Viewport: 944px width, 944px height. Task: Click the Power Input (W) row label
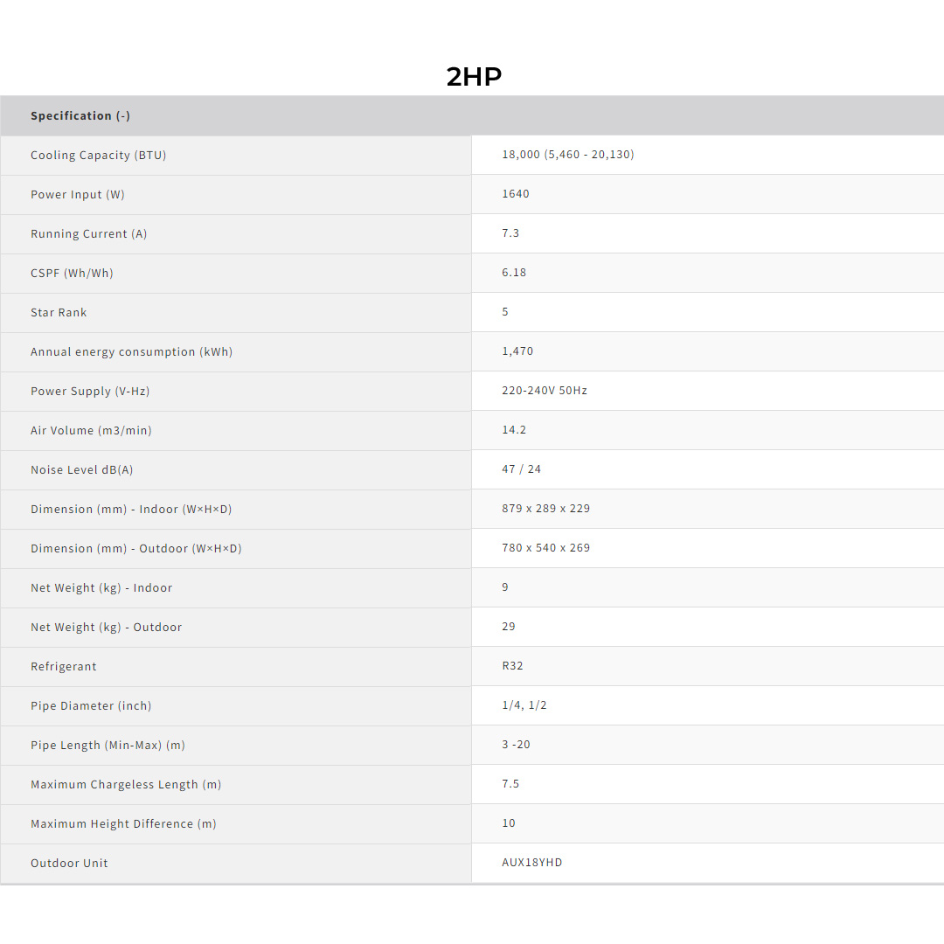[78, 195]
